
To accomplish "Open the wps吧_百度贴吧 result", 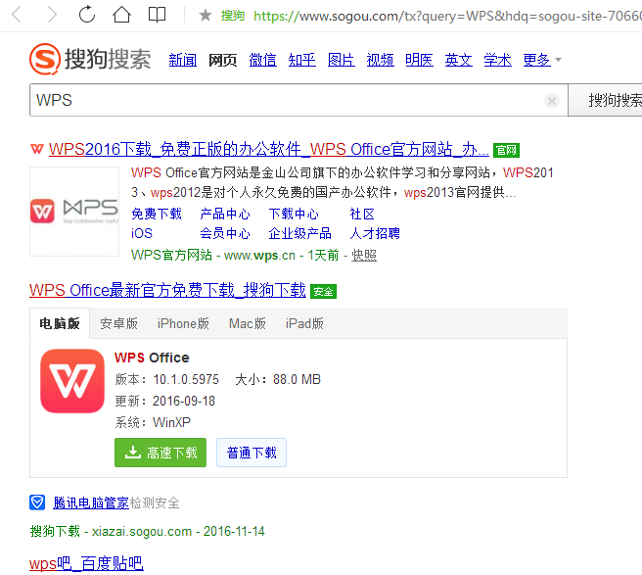I will 86,563.
